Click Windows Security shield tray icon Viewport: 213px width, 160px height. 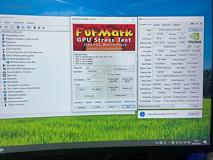(189, 142)
